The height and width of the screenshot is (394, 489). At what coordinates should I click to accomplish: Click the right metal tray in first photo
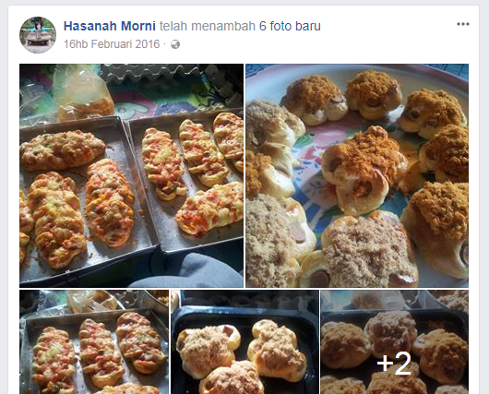tap(189, 183)
